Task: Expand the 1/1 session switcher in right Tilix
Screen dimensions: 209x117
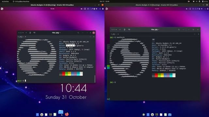Action: pos(114,30)
